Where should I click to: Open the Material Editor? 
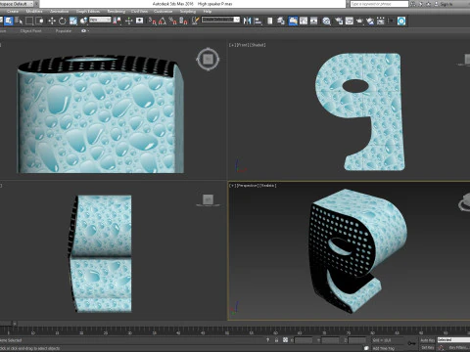point(326,21)
